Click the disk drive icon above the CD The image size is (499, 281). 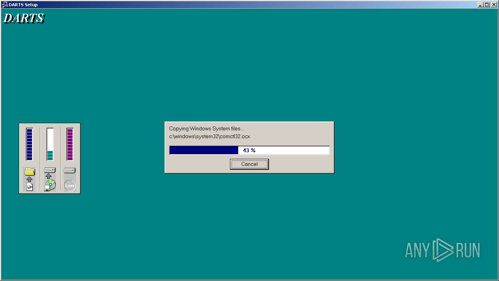pos(50,171)
